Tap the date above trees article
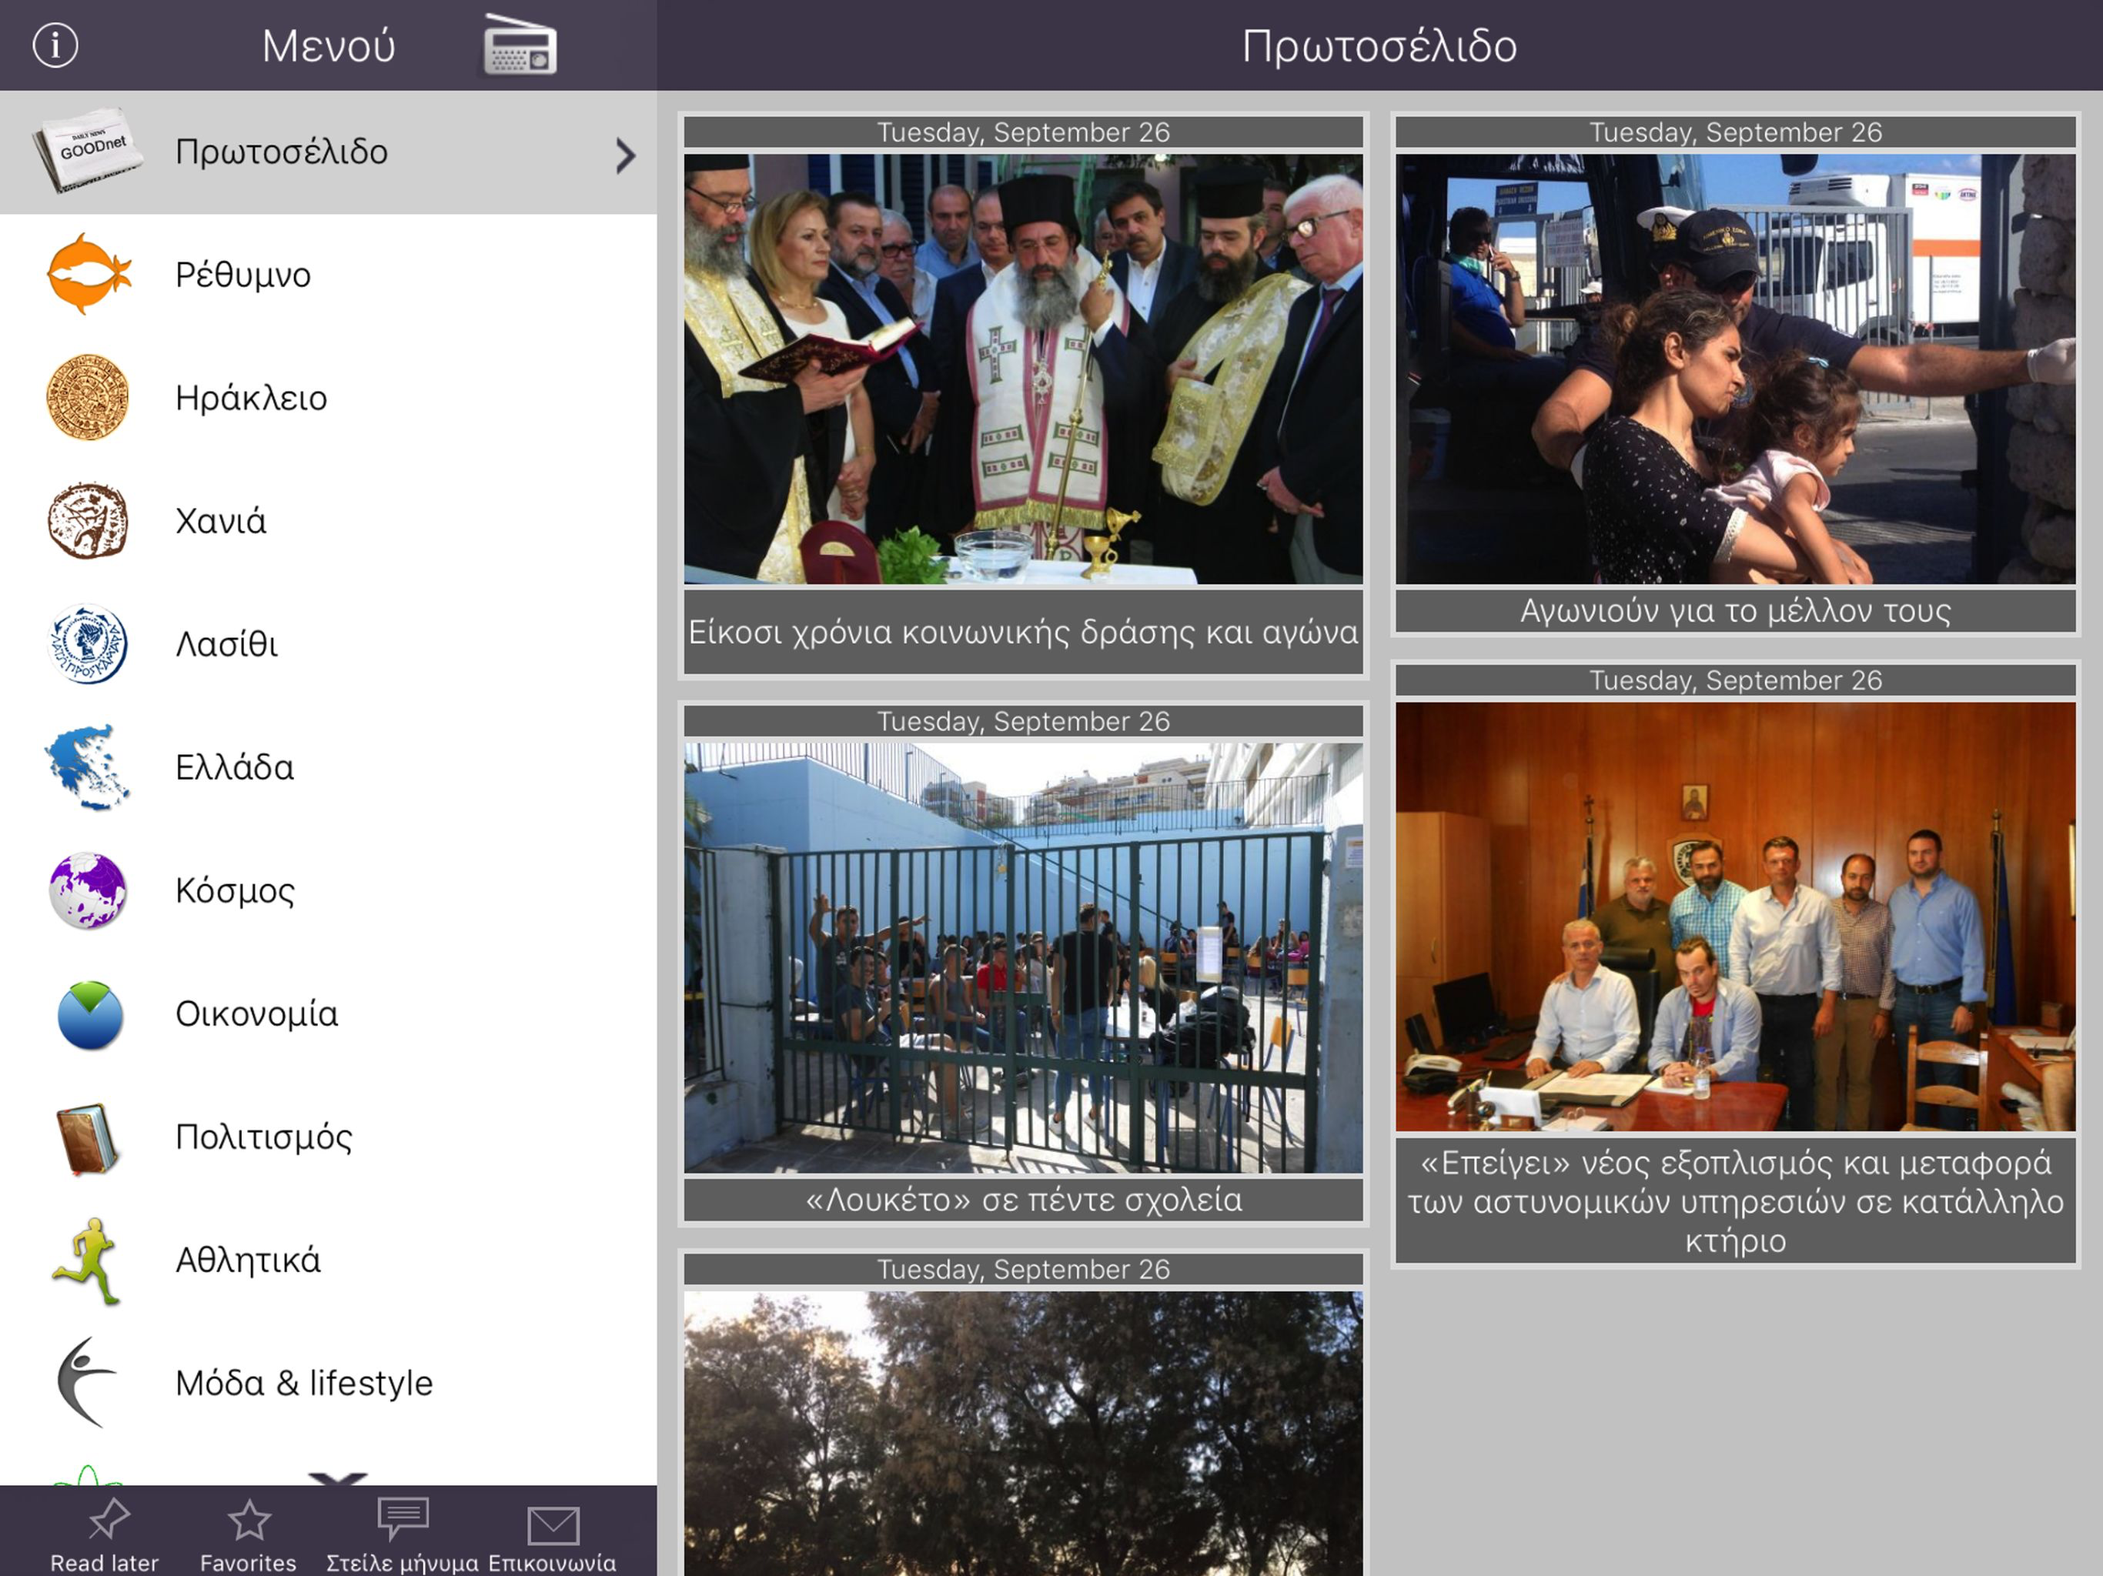Screen dimensions: 2103x1576 1023,1270
